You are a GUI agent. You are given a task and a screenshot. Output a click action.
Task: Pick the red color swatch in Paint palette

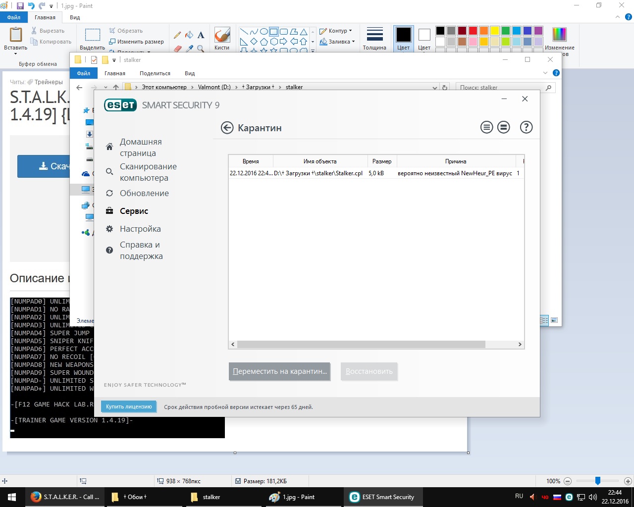point(473,31)
